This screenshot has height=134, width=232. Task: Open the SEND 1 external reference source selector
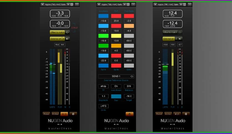tap(116, 76)
